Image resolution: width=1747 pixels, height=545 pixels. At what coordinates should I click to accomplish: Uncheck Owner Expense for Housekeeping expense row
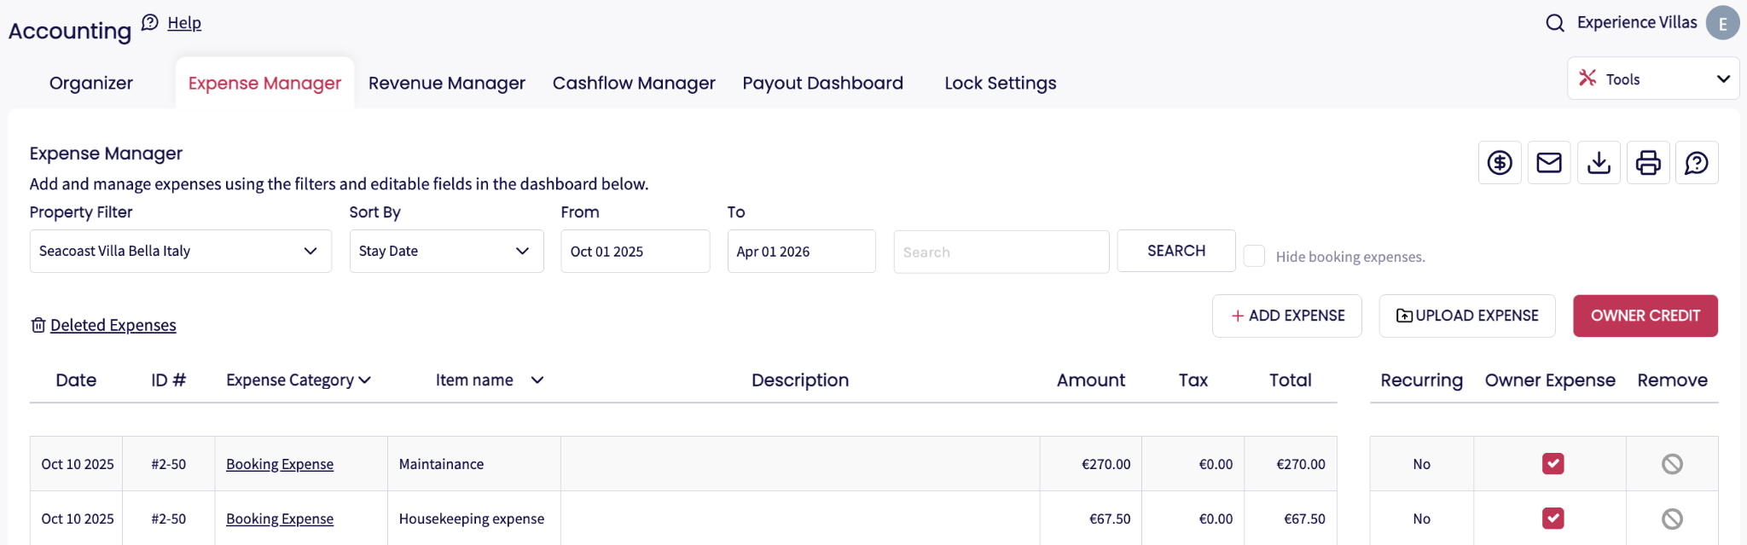pos(1553,519)
